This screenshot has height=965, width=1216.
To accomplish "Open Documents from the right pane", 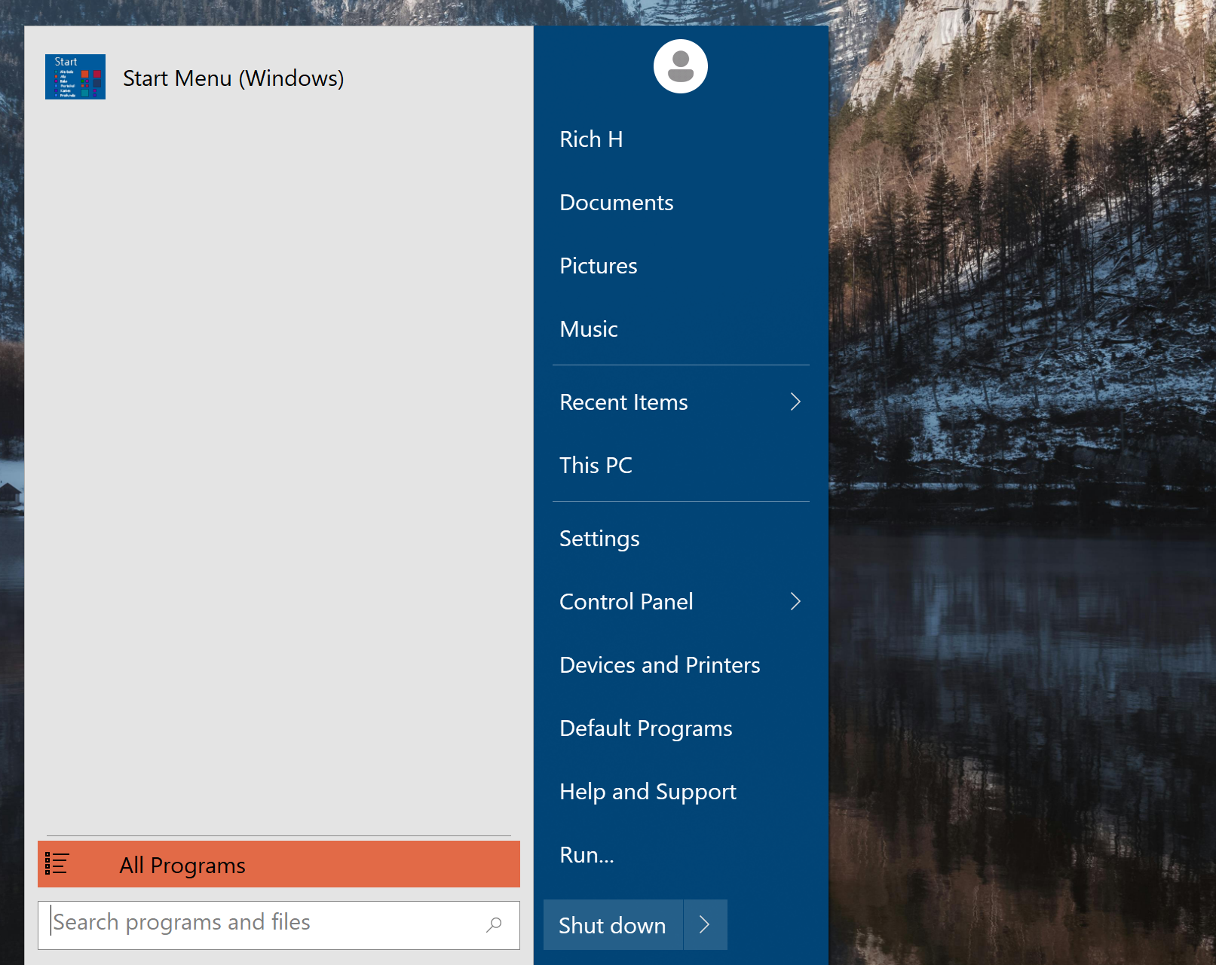I will click(617, 203).
